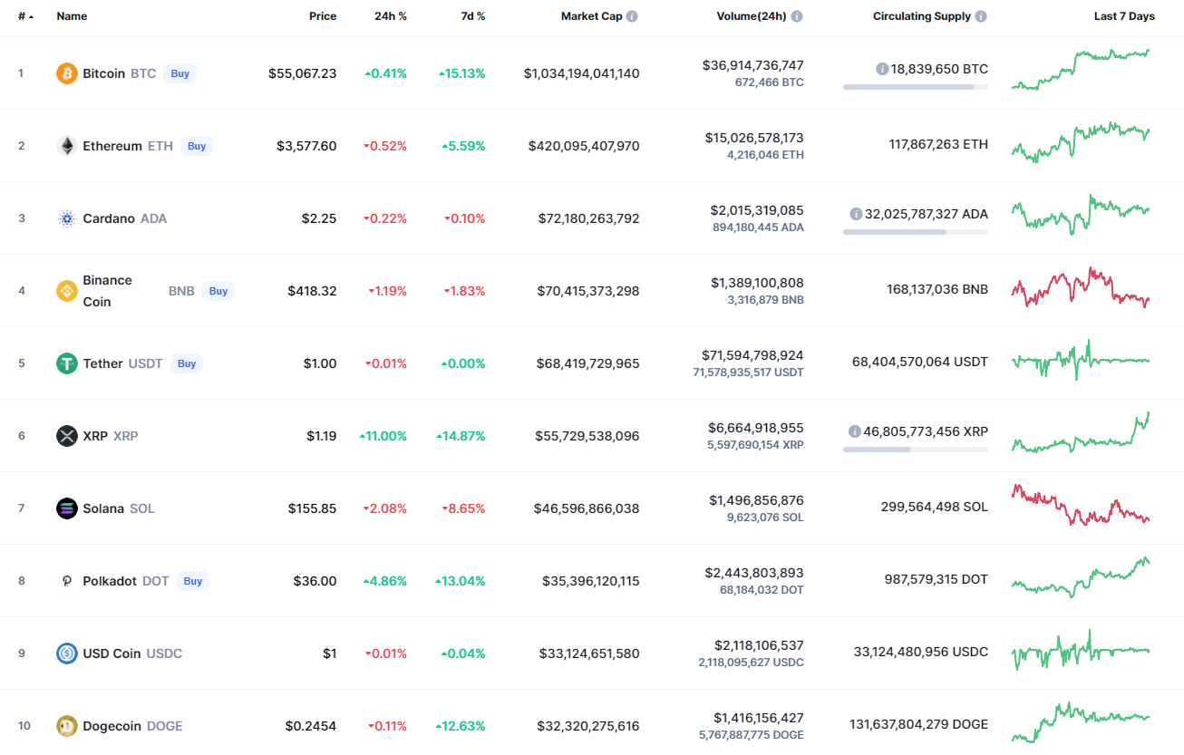Click Dogecoin price $0.2454

point(311,726)
